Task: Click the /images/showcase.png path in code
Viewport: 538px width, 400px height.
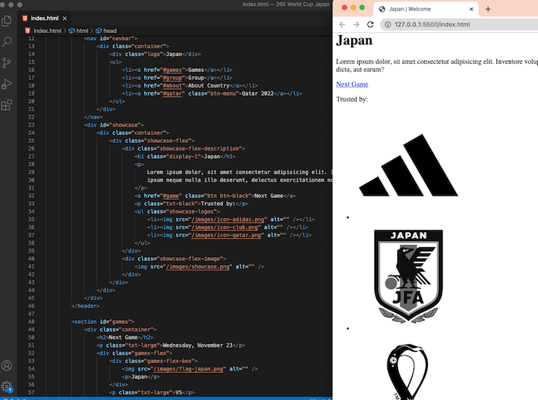Action: [x=198, y=266]
